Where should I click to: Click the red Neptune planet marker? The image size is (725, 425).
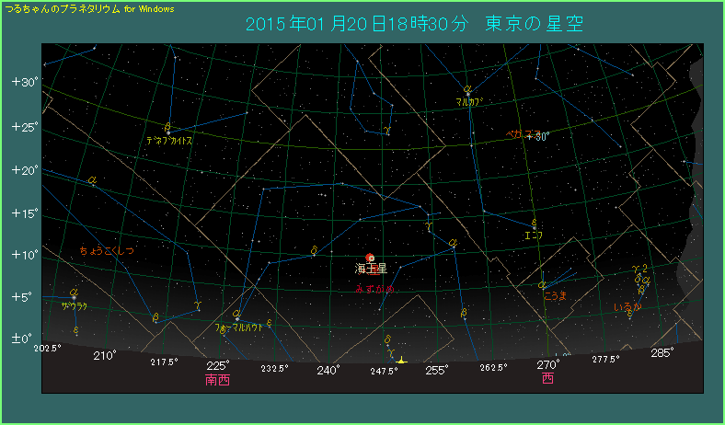(370, 258)
